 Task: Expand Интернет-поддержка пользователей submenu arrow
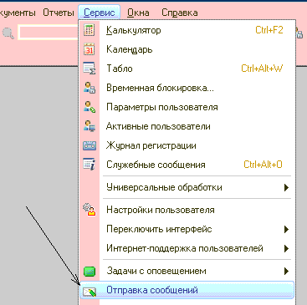tap(286, 248)
